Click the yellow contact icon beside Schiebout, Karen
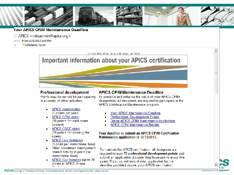 pos(23,45)
